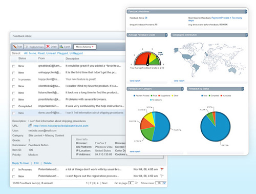Check the greatidea3@kam... row checkbox
This screenshot has height=194, width=256.
(x=13, y=66)
